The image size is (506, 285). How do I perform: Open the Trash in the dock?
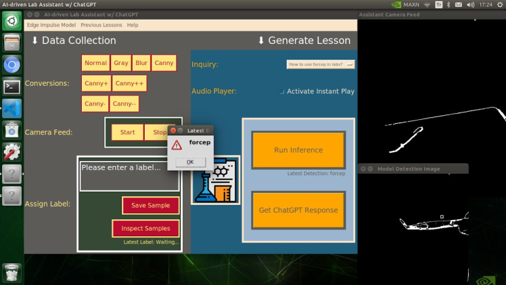(11, 272)
